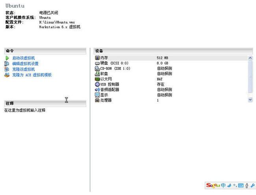
Task: Select CD-ROM (IDE 1:0) row label
Action: coord(115,69)
